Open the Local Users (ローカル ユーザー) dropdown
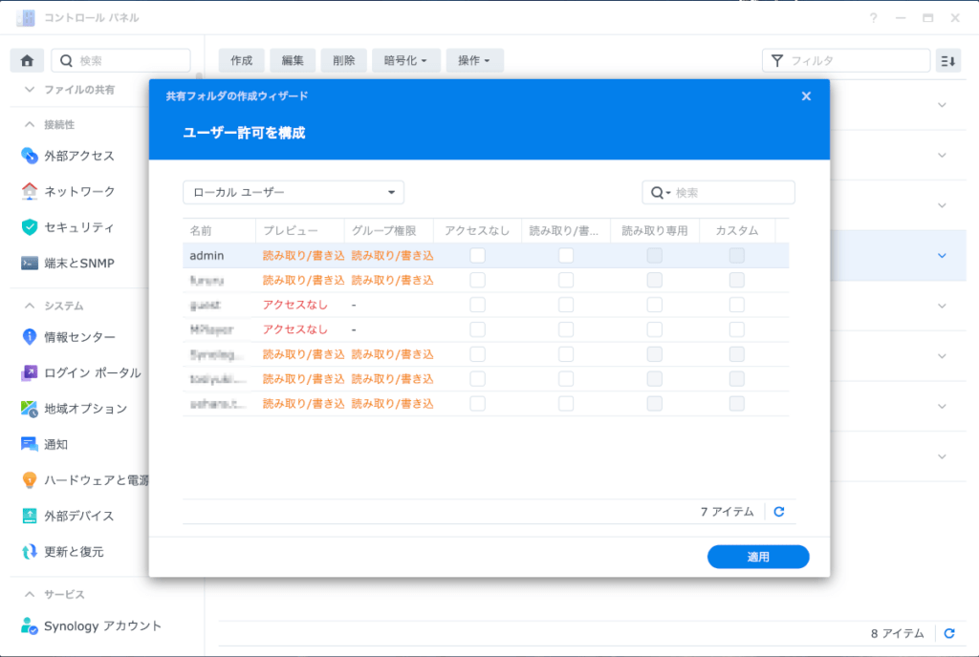Screen dimensions: 979x657 pyautogui.click(x=294, y=193)
